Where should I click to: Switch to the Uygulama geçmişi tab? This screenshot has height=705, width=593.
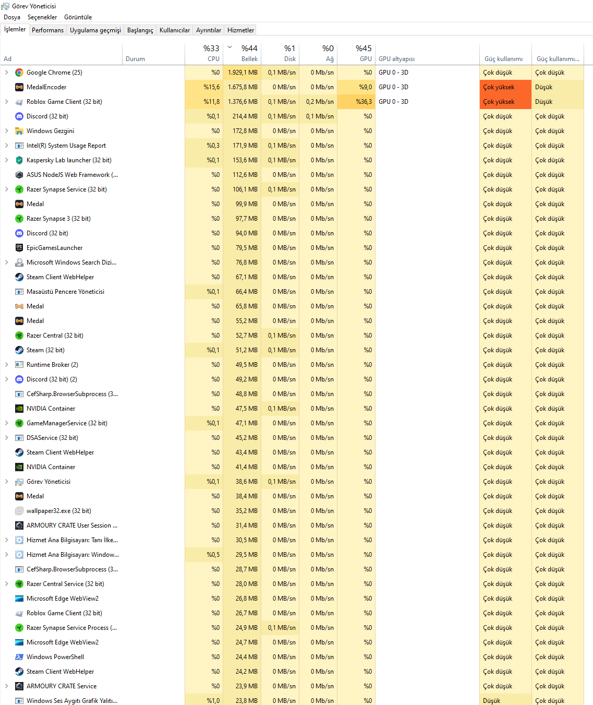point(95,30)
